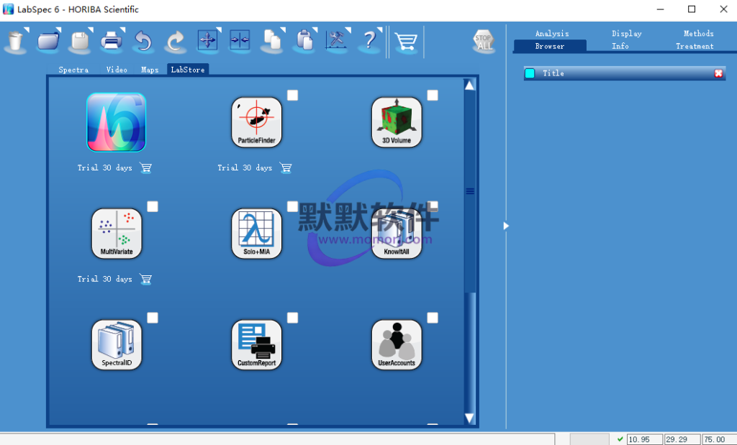Switch to the Spectra tab
This screenshot has height=445, width=737.
click(73, 70)
